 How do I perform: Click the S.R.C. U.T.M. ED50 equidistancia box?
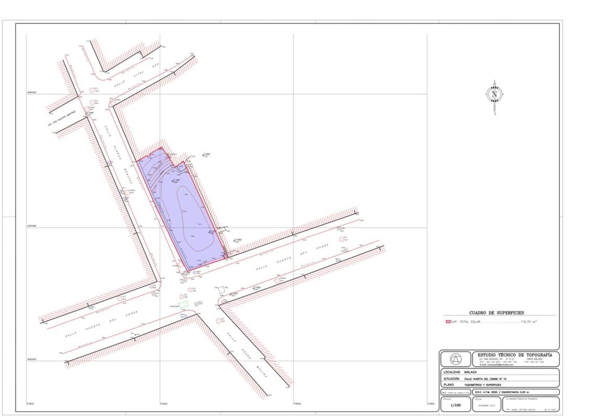click(514, 392)
